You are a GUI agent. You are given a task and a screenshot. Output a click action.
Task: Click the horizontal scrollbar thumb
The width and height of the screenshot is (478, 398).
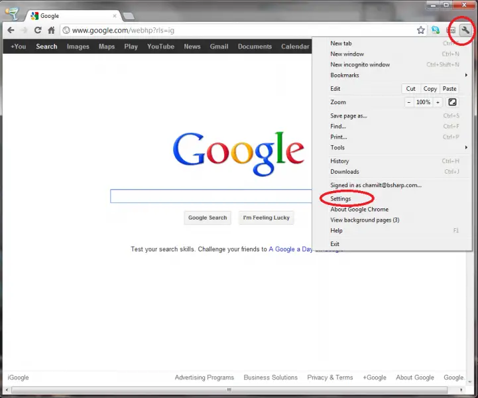[x=229, y=390]
